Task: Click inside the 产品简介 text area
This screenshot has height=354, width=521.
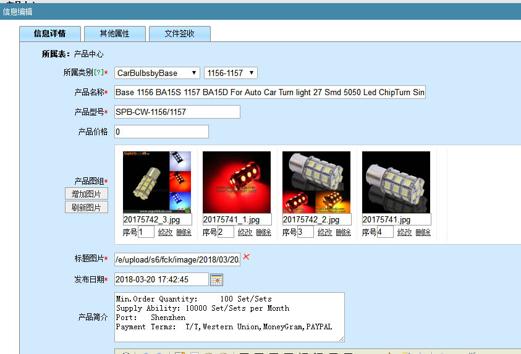Action: tap(229, 317)
